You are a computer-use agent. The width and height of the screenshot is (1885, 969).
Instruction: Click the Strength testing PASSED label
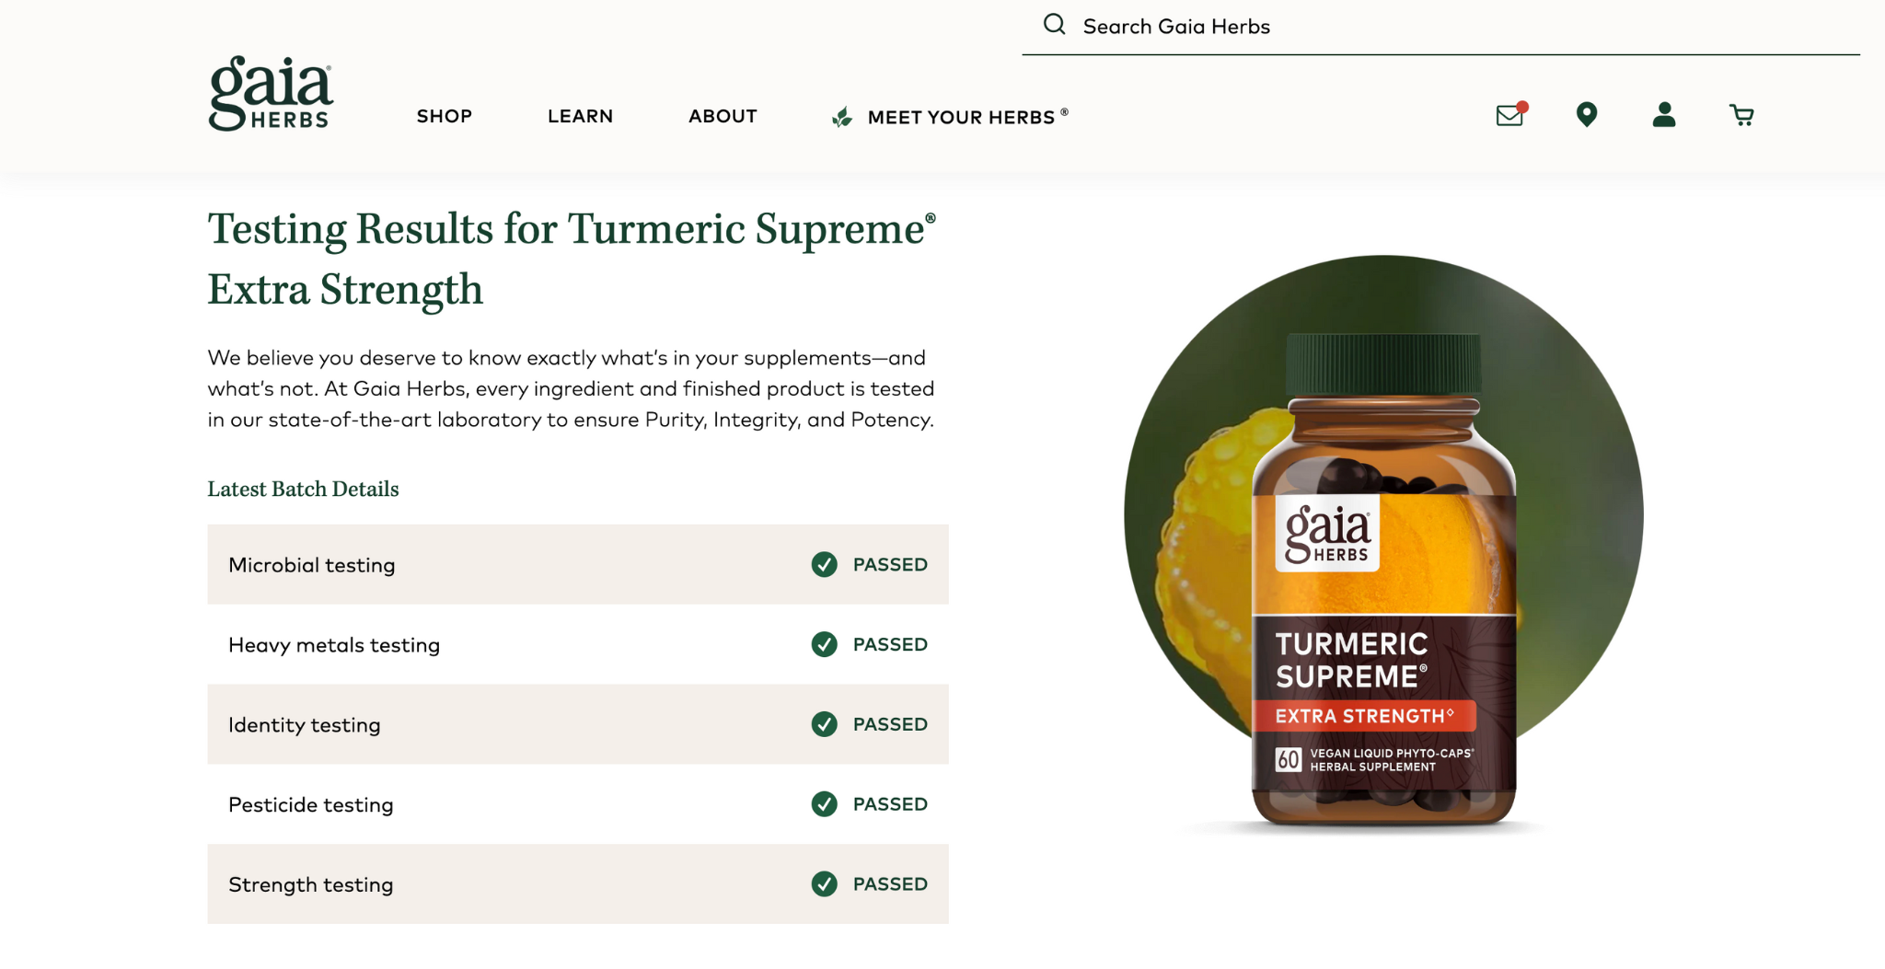coord(890,884)
